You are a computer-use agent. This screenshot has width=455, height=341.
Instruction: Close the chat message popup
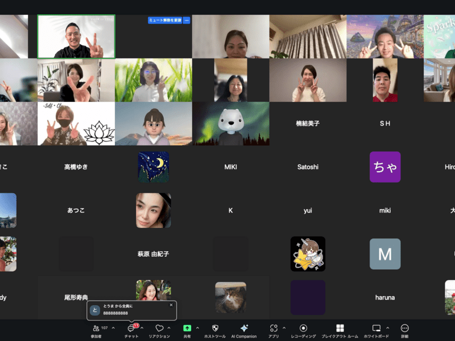[171, 305]
